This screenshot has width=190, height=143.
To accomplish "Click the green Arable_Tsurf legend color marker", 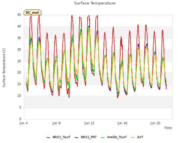I will 103,137.
